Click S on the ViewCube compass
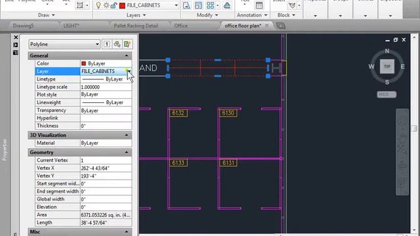This screenshot has height=236, width=420. tap(387, 82)
